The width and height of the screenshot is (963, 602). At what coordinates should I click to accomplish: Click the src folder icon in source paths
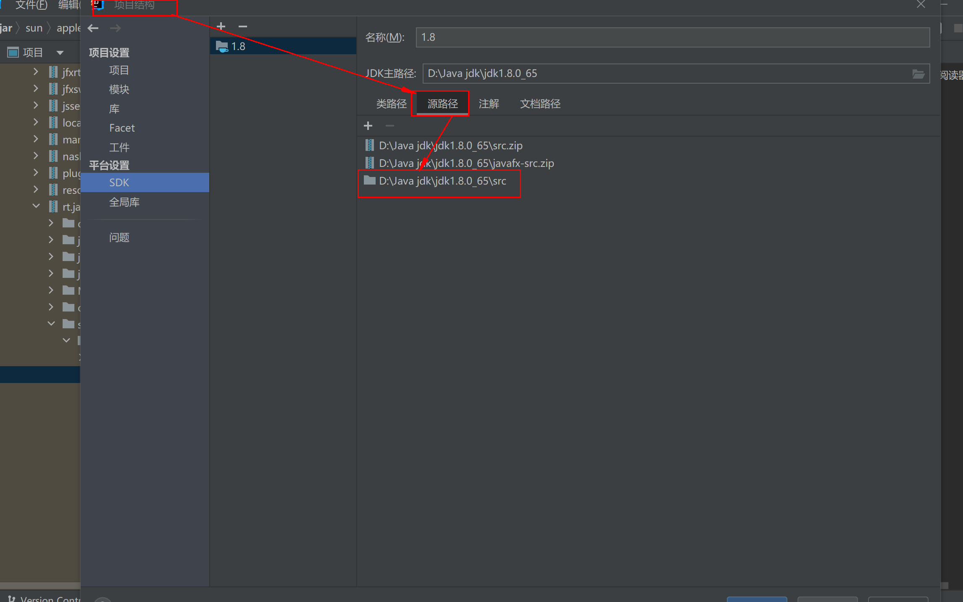point(369,180)
